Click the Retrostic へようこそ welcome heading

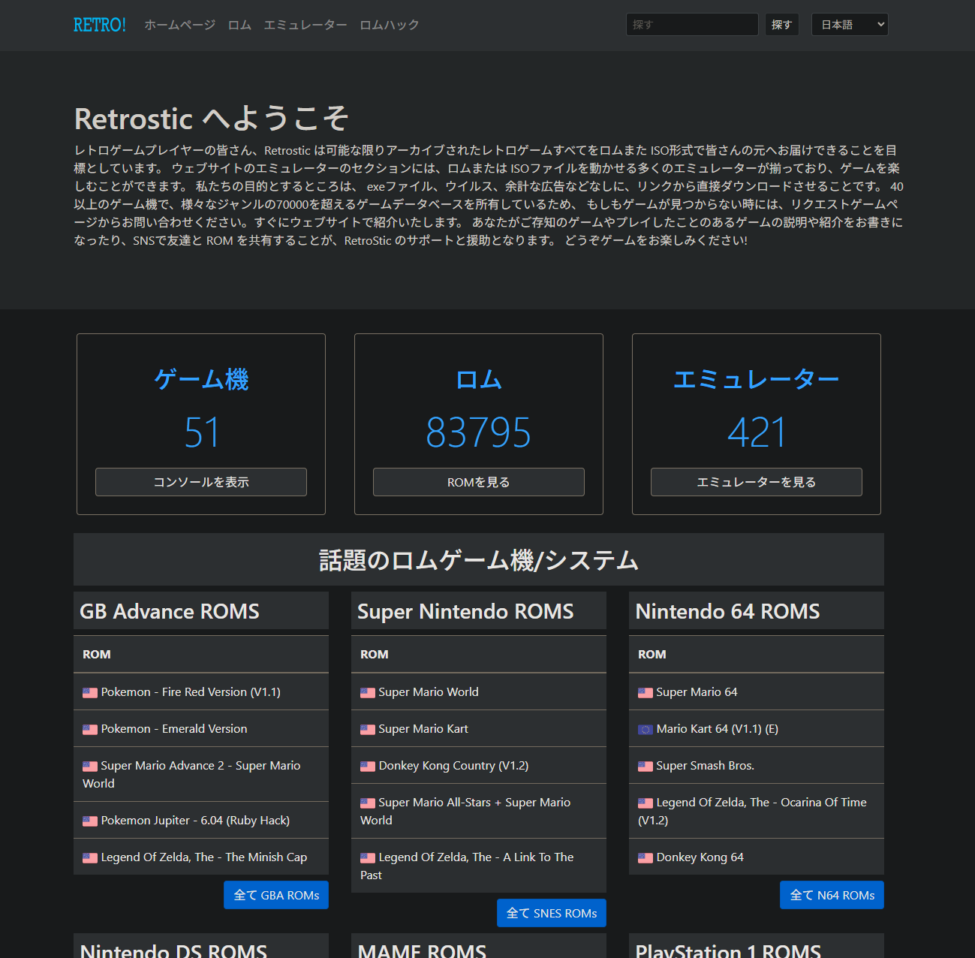212,119
